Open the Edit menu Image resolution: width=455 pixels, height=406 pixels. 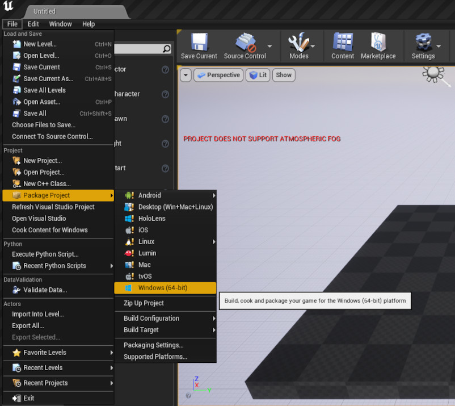coord(33,24)
